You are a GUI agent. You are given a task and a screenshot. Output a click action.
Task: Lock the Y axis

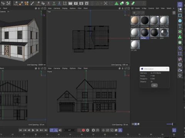[x=54, y=3]
